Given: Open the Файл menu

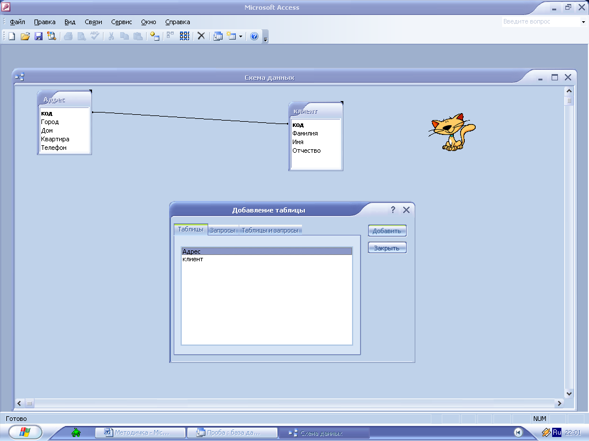Looking at the screenshot, I should [x=17, y=22].
